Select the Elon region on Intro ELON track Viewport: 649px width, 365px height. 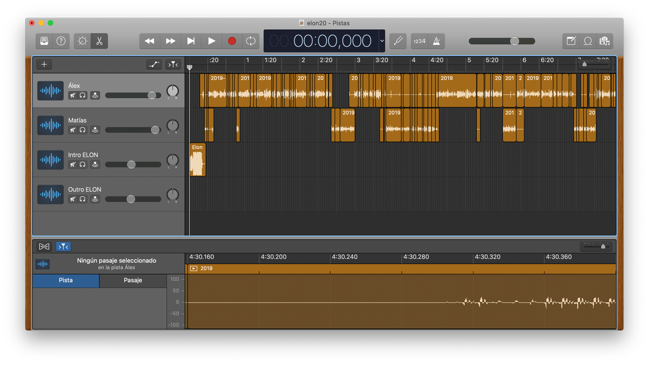[x=197, y=160]
